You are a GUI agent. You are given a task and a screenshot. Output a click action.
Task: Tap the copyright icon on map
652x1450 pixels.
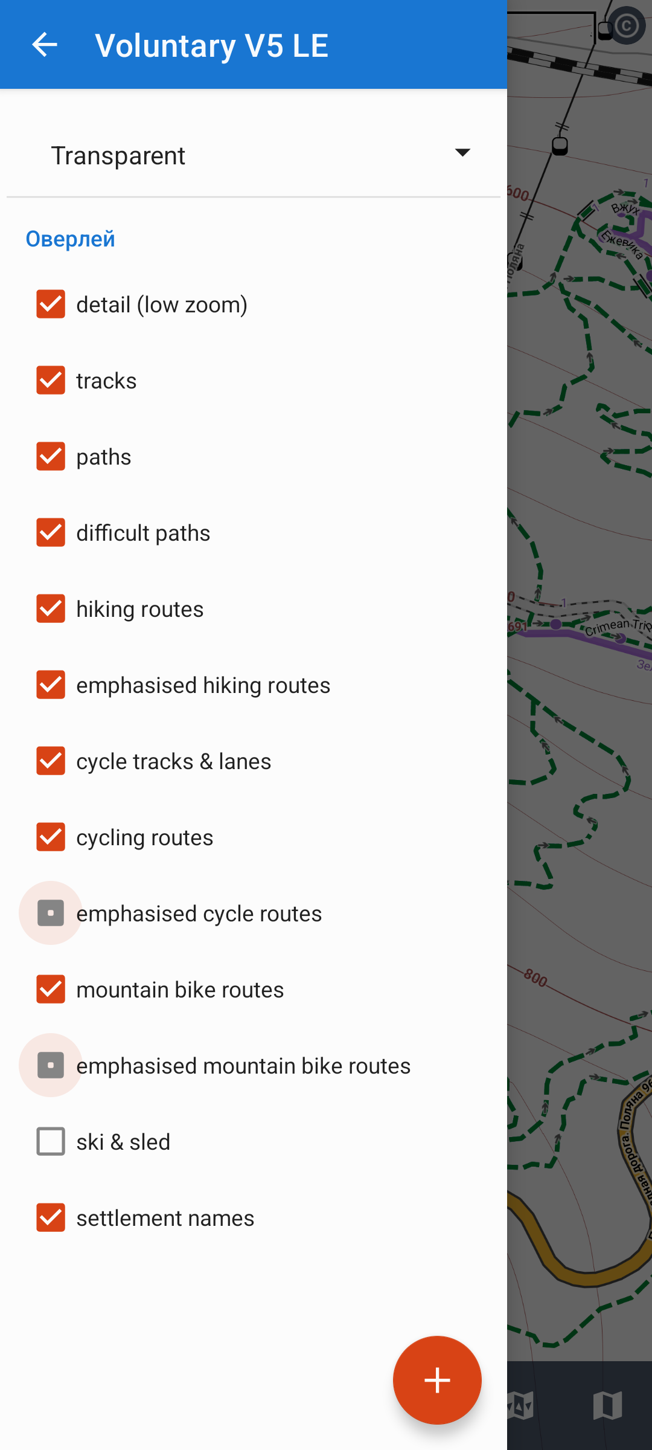pyautogui.click(x=626, y=26)
